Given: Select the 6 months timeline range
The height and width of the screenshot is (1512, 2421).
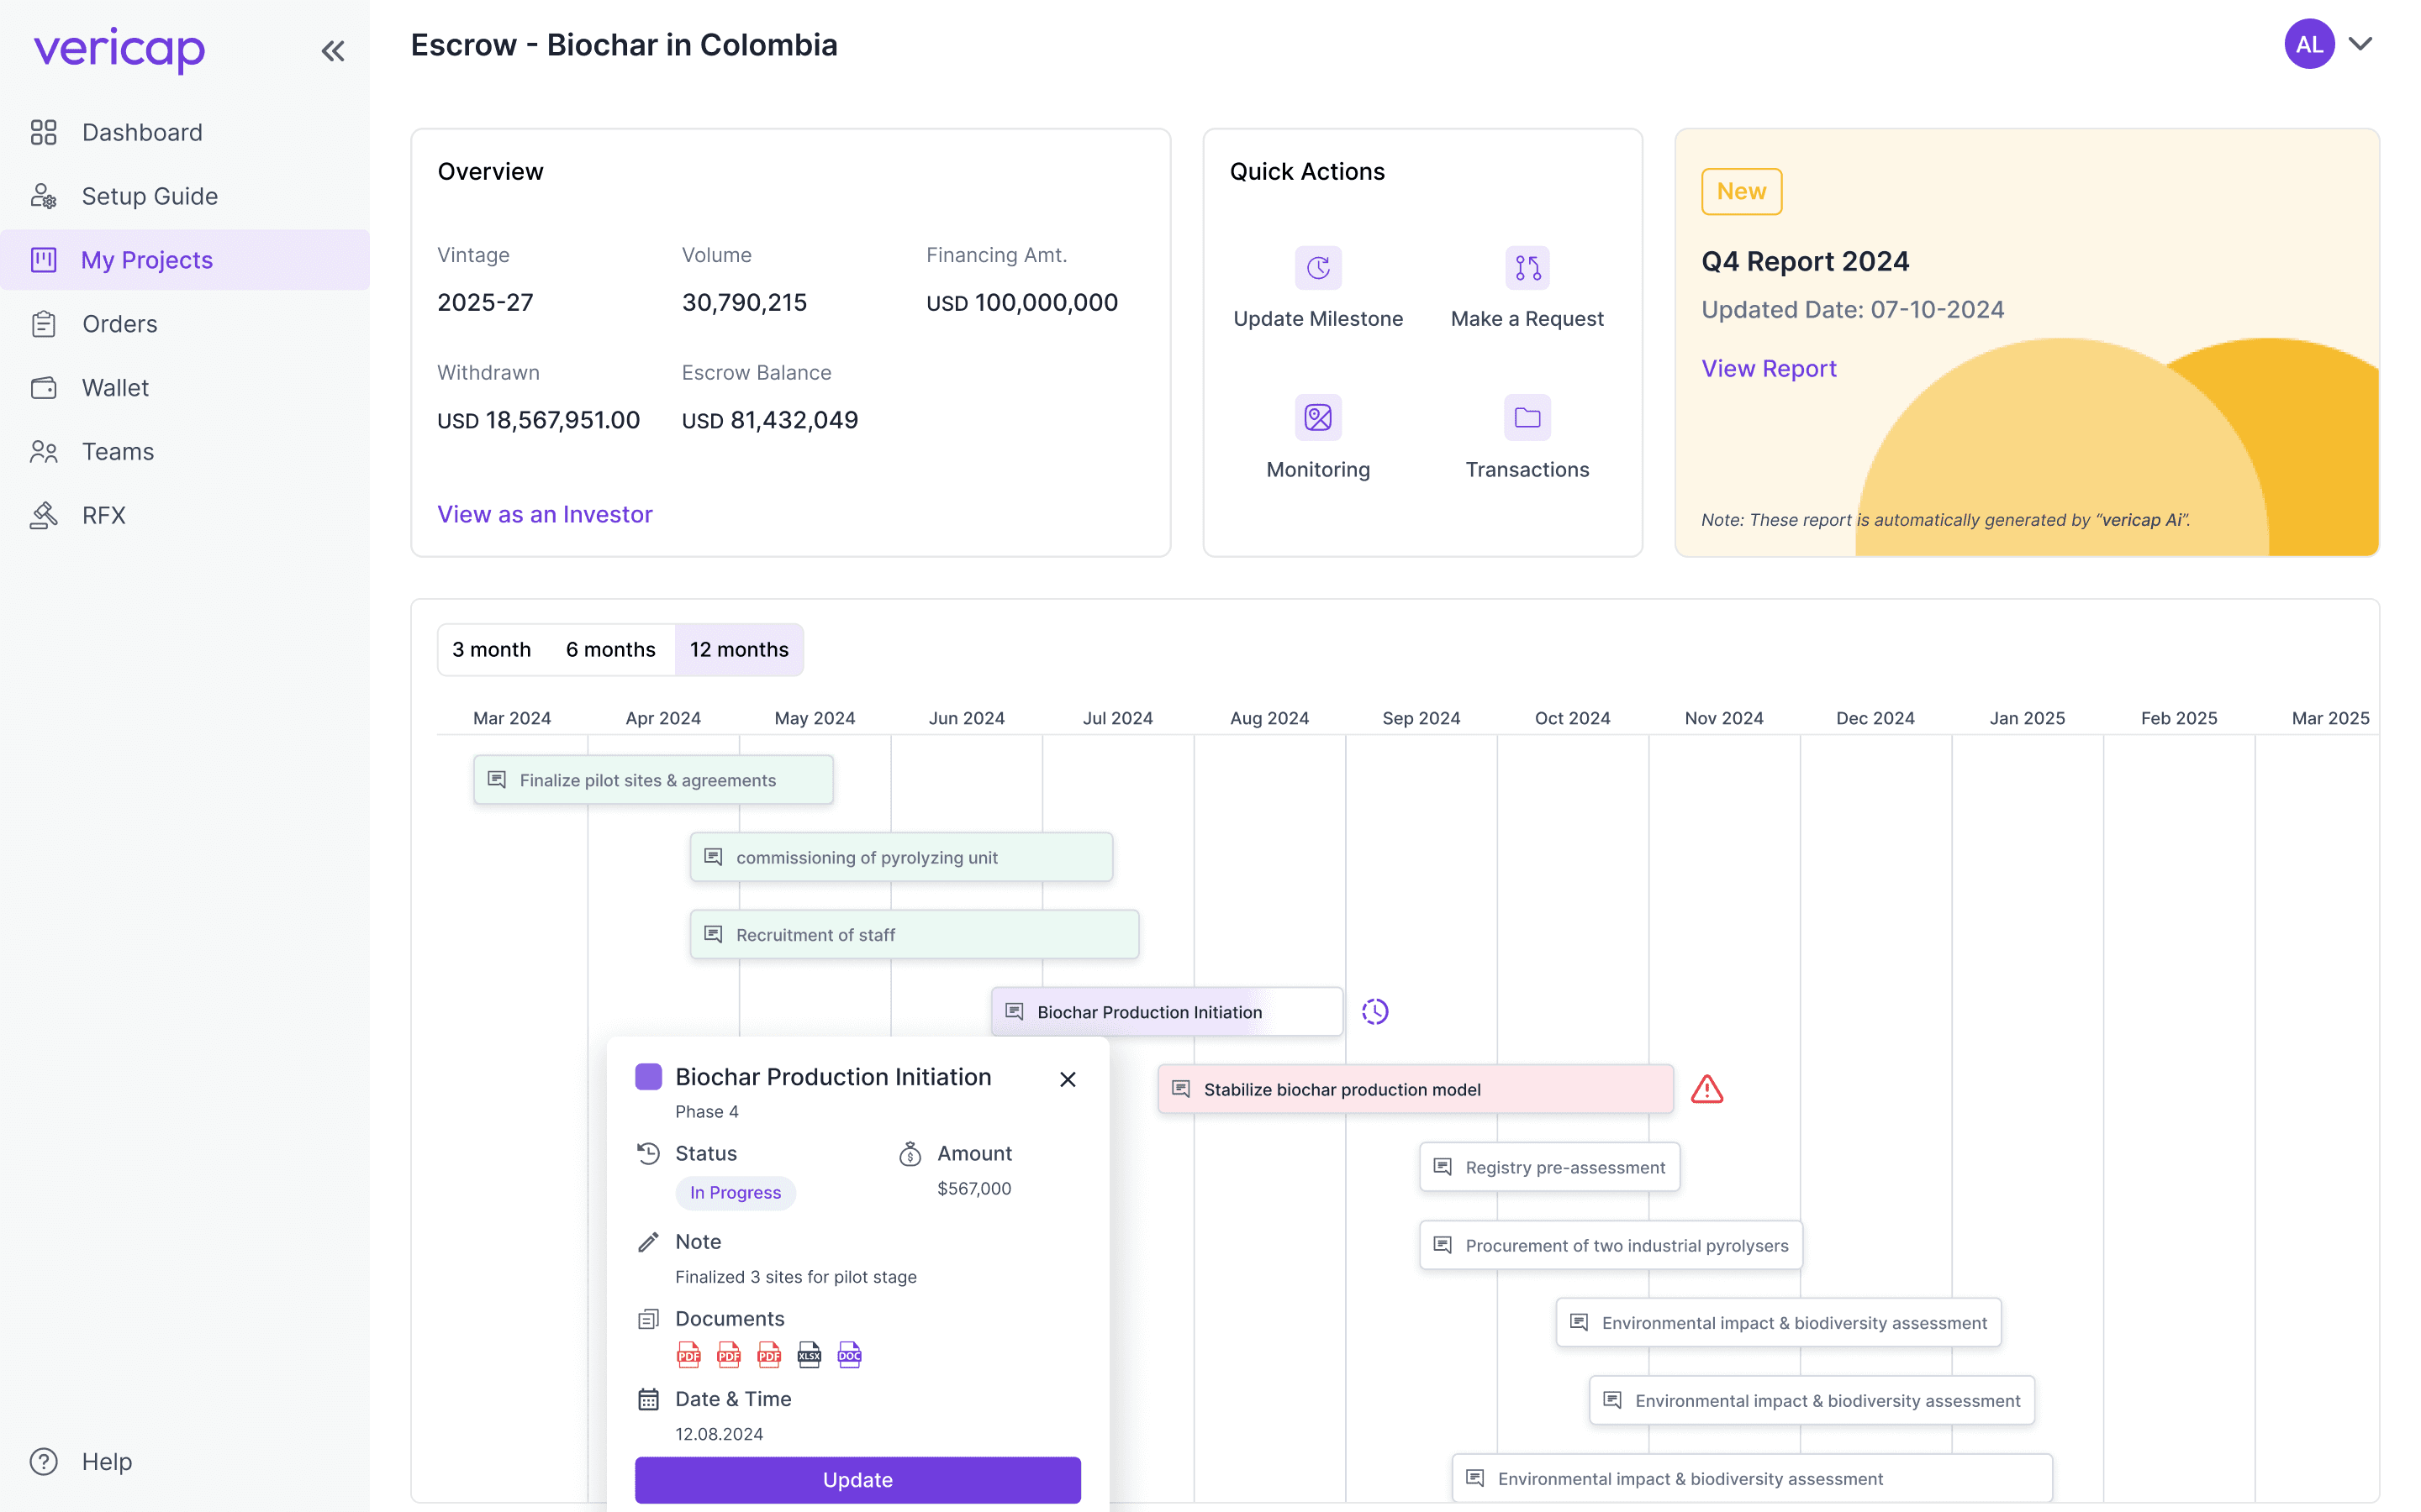Looking at the screenshot, I should (610, 650).
